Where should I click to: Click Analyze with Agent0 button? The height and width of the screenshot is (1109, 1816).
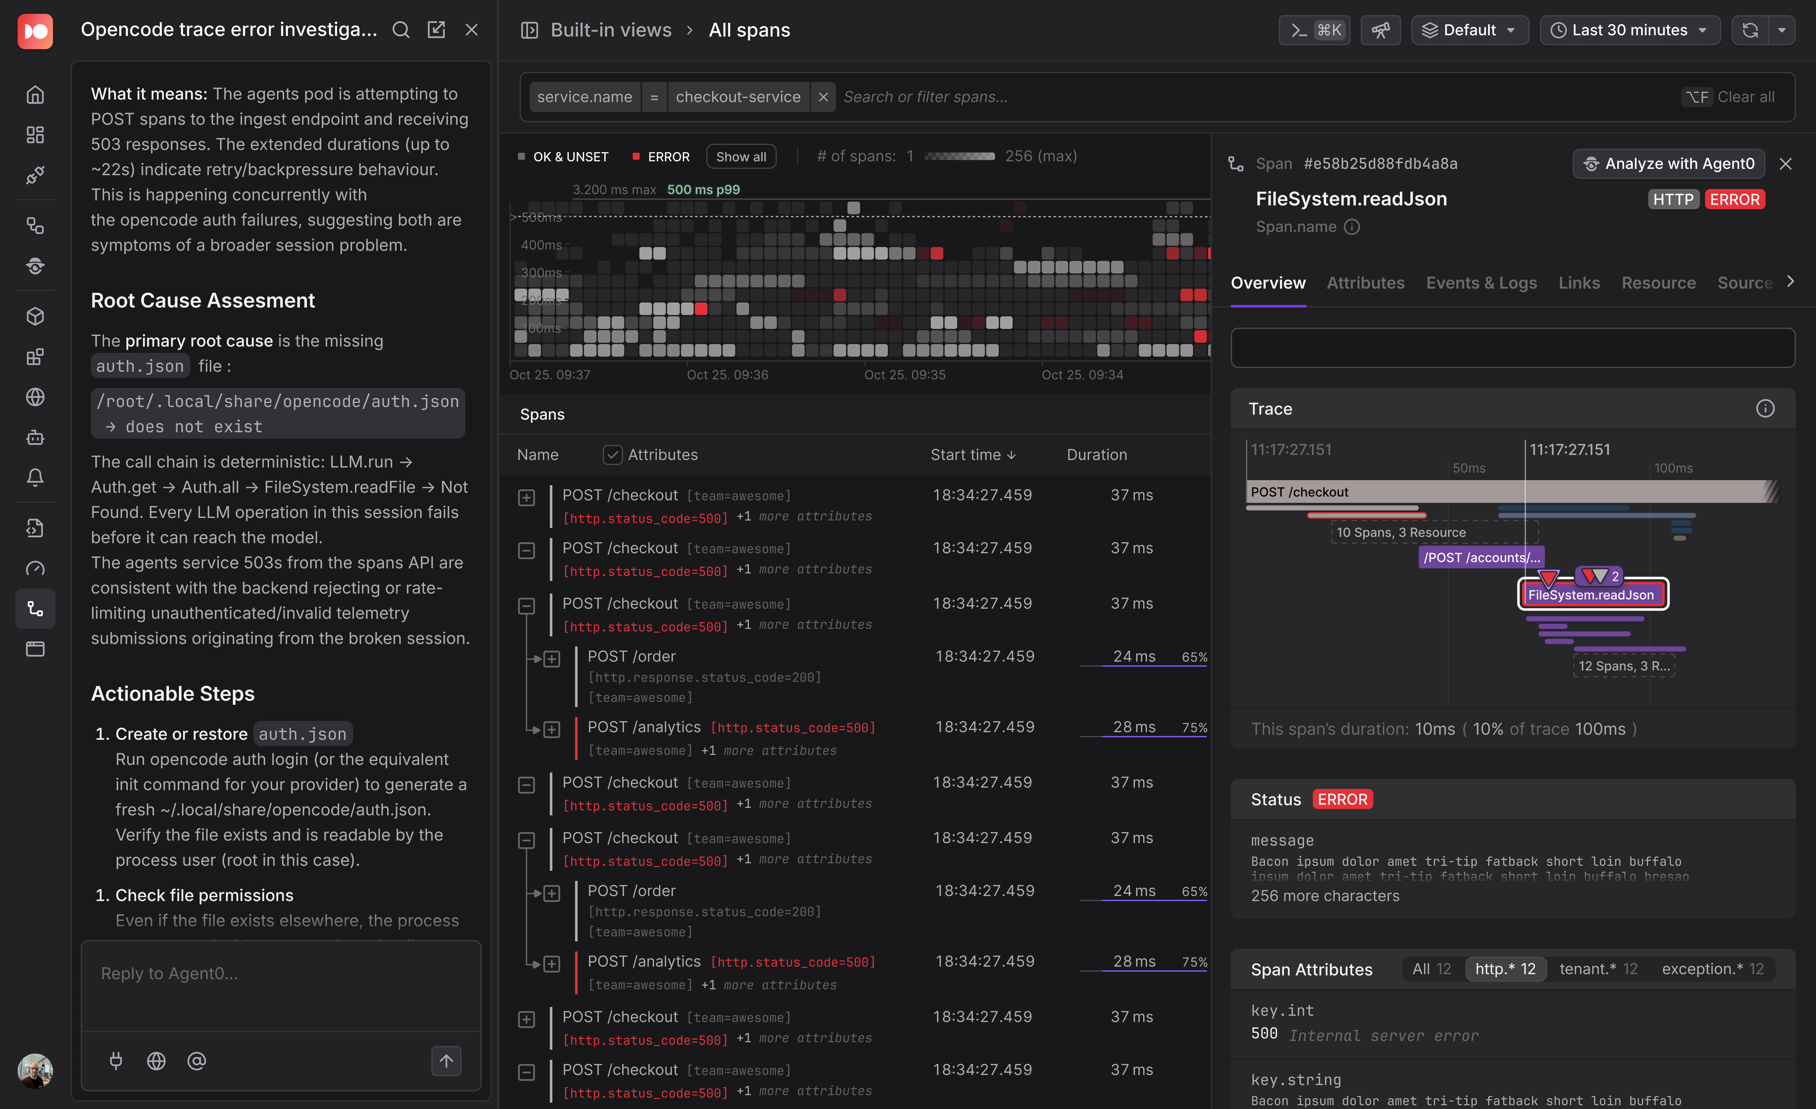[1668, 164]
